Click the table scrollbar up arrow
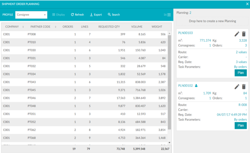 coord(169,33)
